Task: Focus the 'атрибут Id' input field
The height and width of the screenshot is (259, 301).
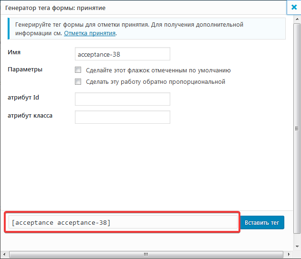Action: (123, 99)
